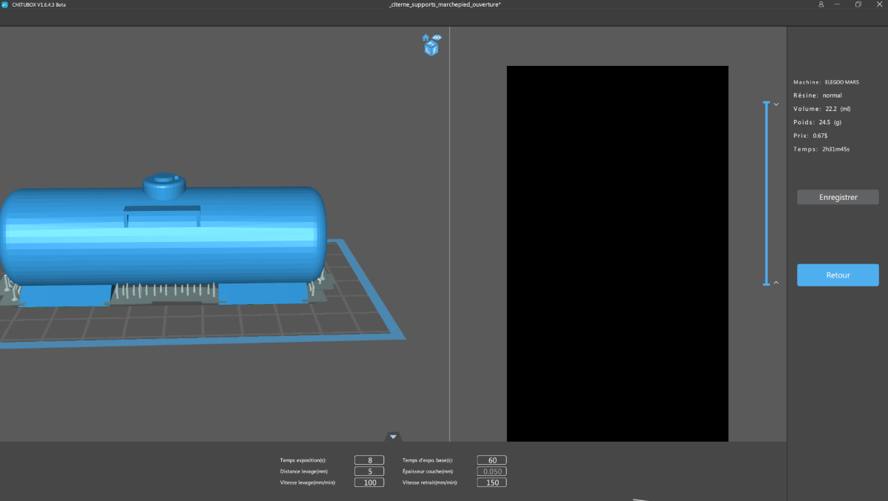Click the T face of the view cube
Image resolution: width=888 pixels, height=501 pixels.
431,44
